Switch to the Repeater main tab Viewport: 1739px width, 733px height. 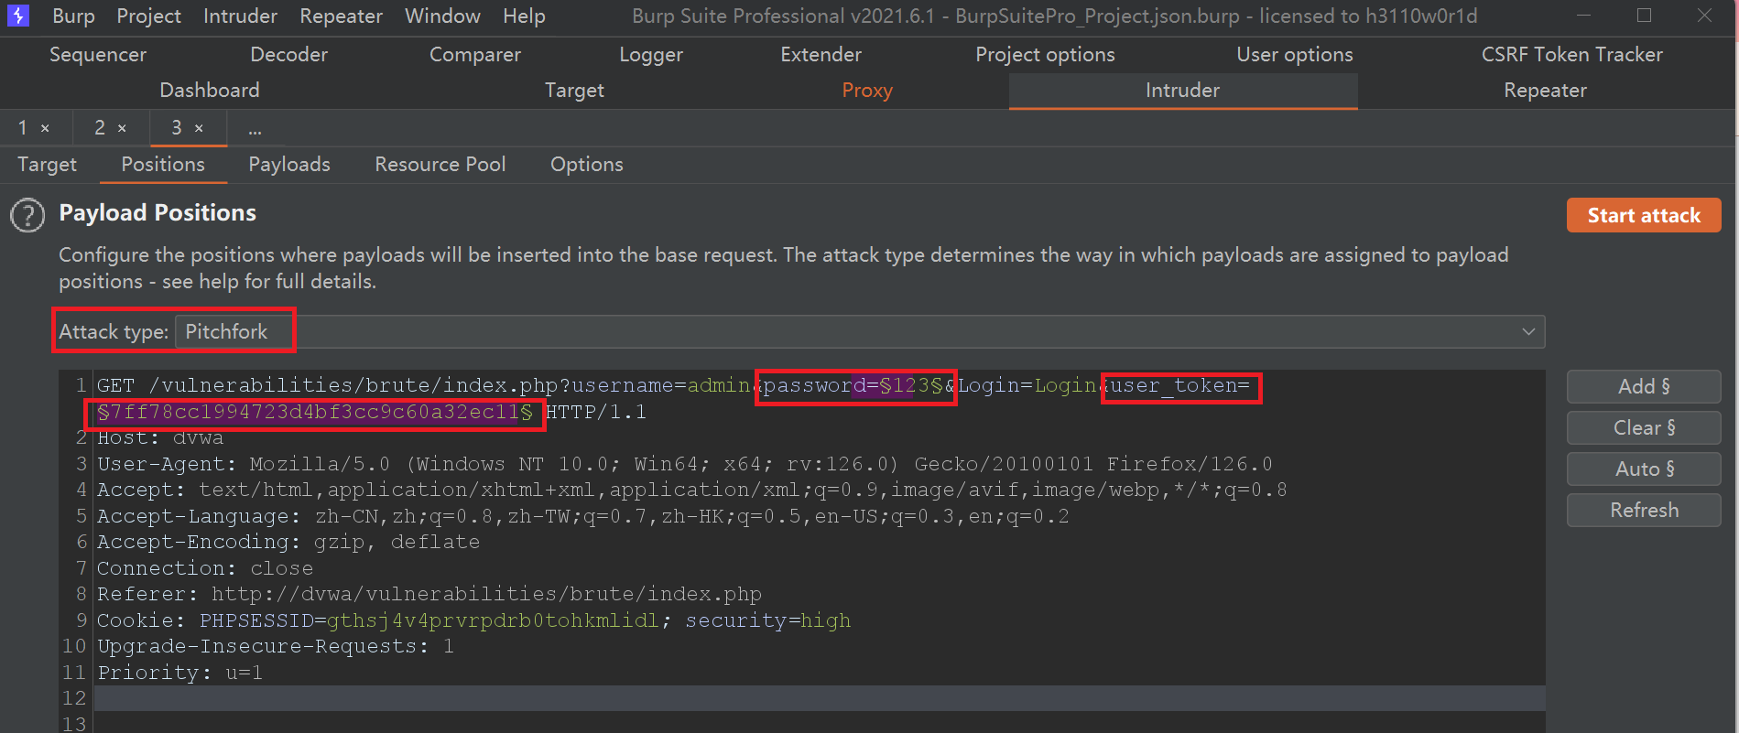coord(1546,91)
